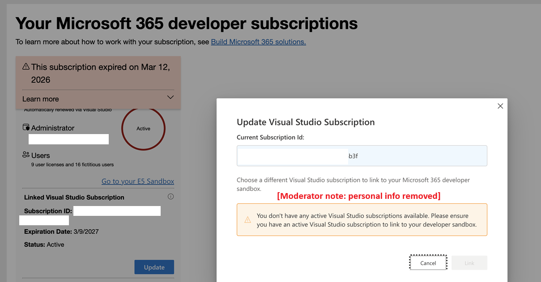Open the Go to your E5 Sandbox link
This screenshot has height=282, width=541.
[138, 181]
